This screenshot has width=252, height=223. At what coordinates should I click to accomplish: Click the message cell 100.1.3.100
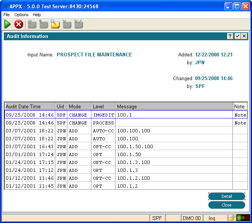(x=174, y=162)
